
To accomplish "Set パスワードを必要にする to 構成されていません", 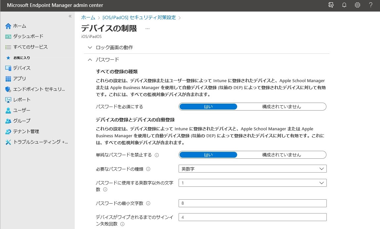I will pyautogui.click(x=281, y=106).
